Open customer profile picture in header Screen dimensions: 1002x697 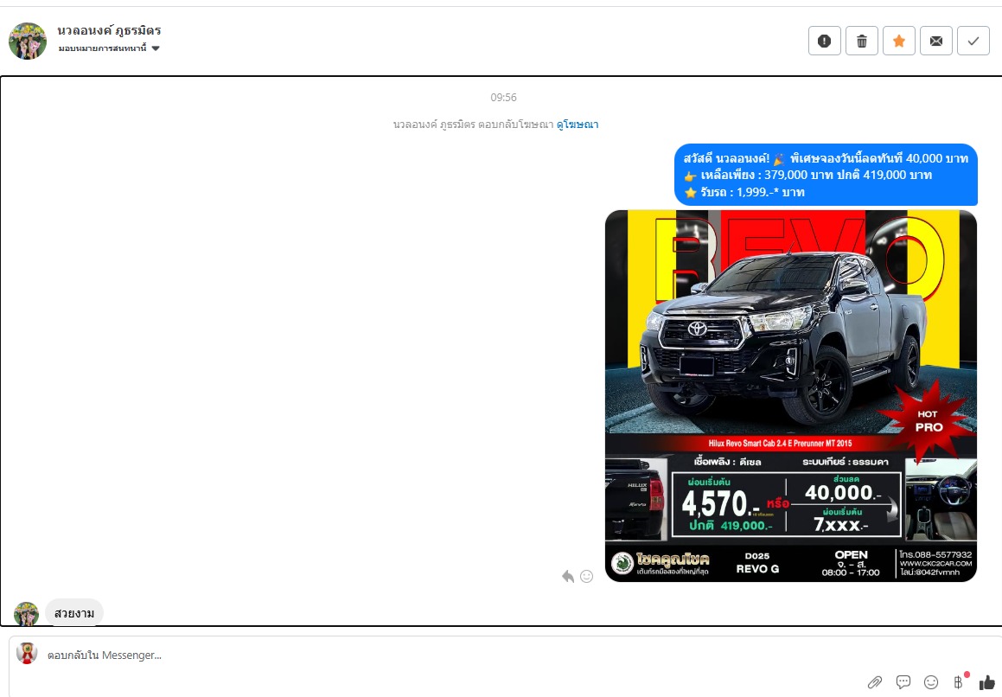click(x=28, y=41)
